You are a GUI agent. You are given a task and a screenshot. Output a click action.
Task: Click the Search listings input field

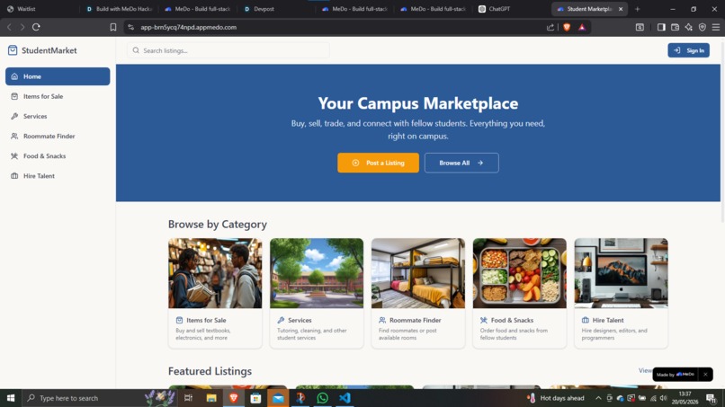point(228,50)
